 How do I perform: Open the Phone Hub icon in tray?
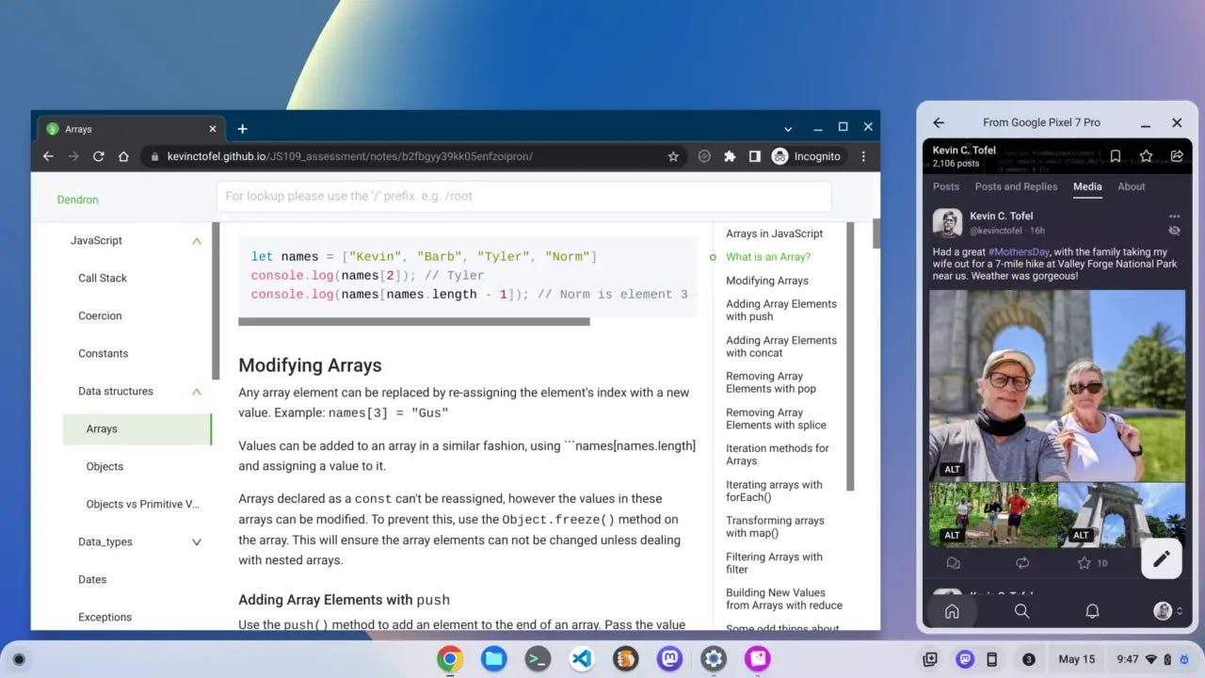pyautogui.click(x=991, y=659)
